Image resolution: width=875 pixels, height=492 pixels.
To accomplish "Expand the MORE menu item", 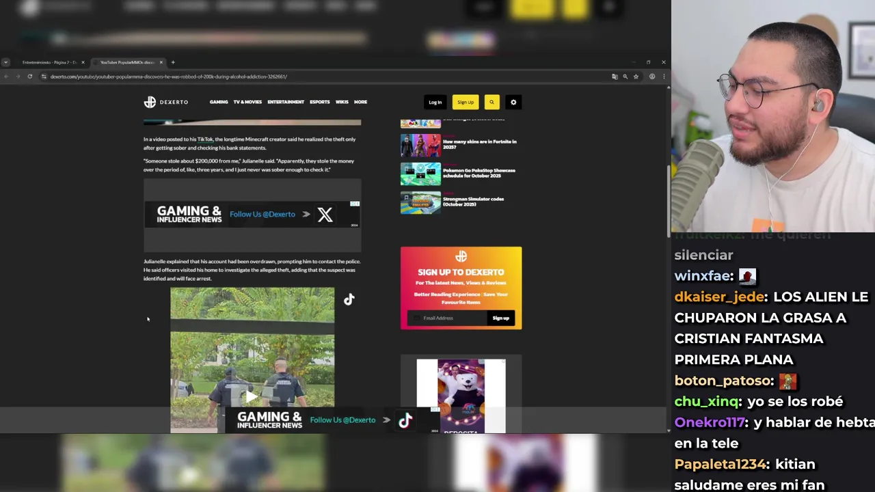I will tap(360, 102).
